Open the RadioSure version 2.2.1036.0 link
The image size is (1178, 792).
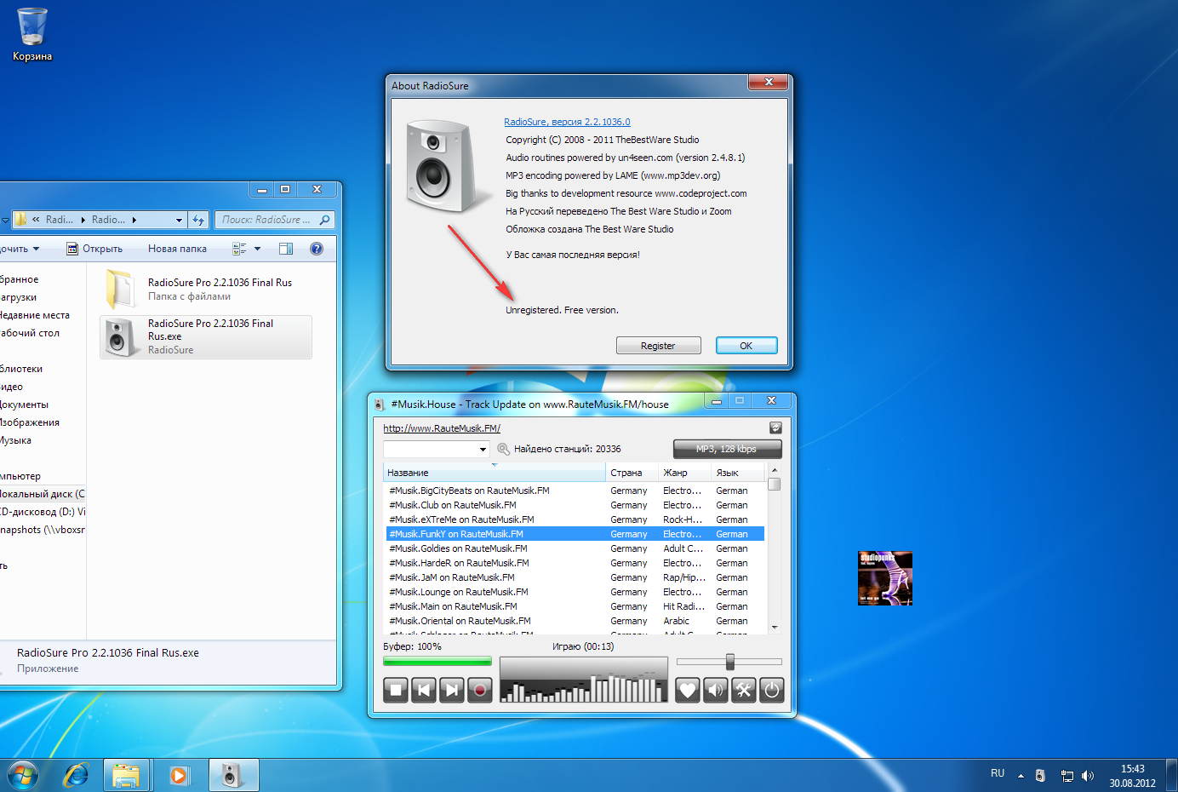[x=567, y=122]
